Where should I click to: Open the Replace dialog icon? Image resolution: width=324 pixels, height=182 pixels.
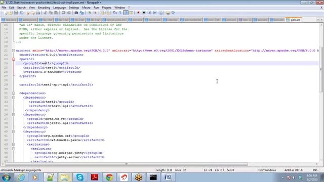tap(82, 13)
